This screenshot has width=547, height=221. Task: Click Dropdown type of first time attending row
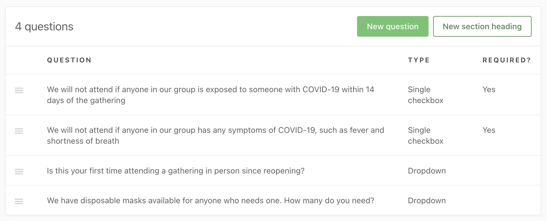point(427,171)
